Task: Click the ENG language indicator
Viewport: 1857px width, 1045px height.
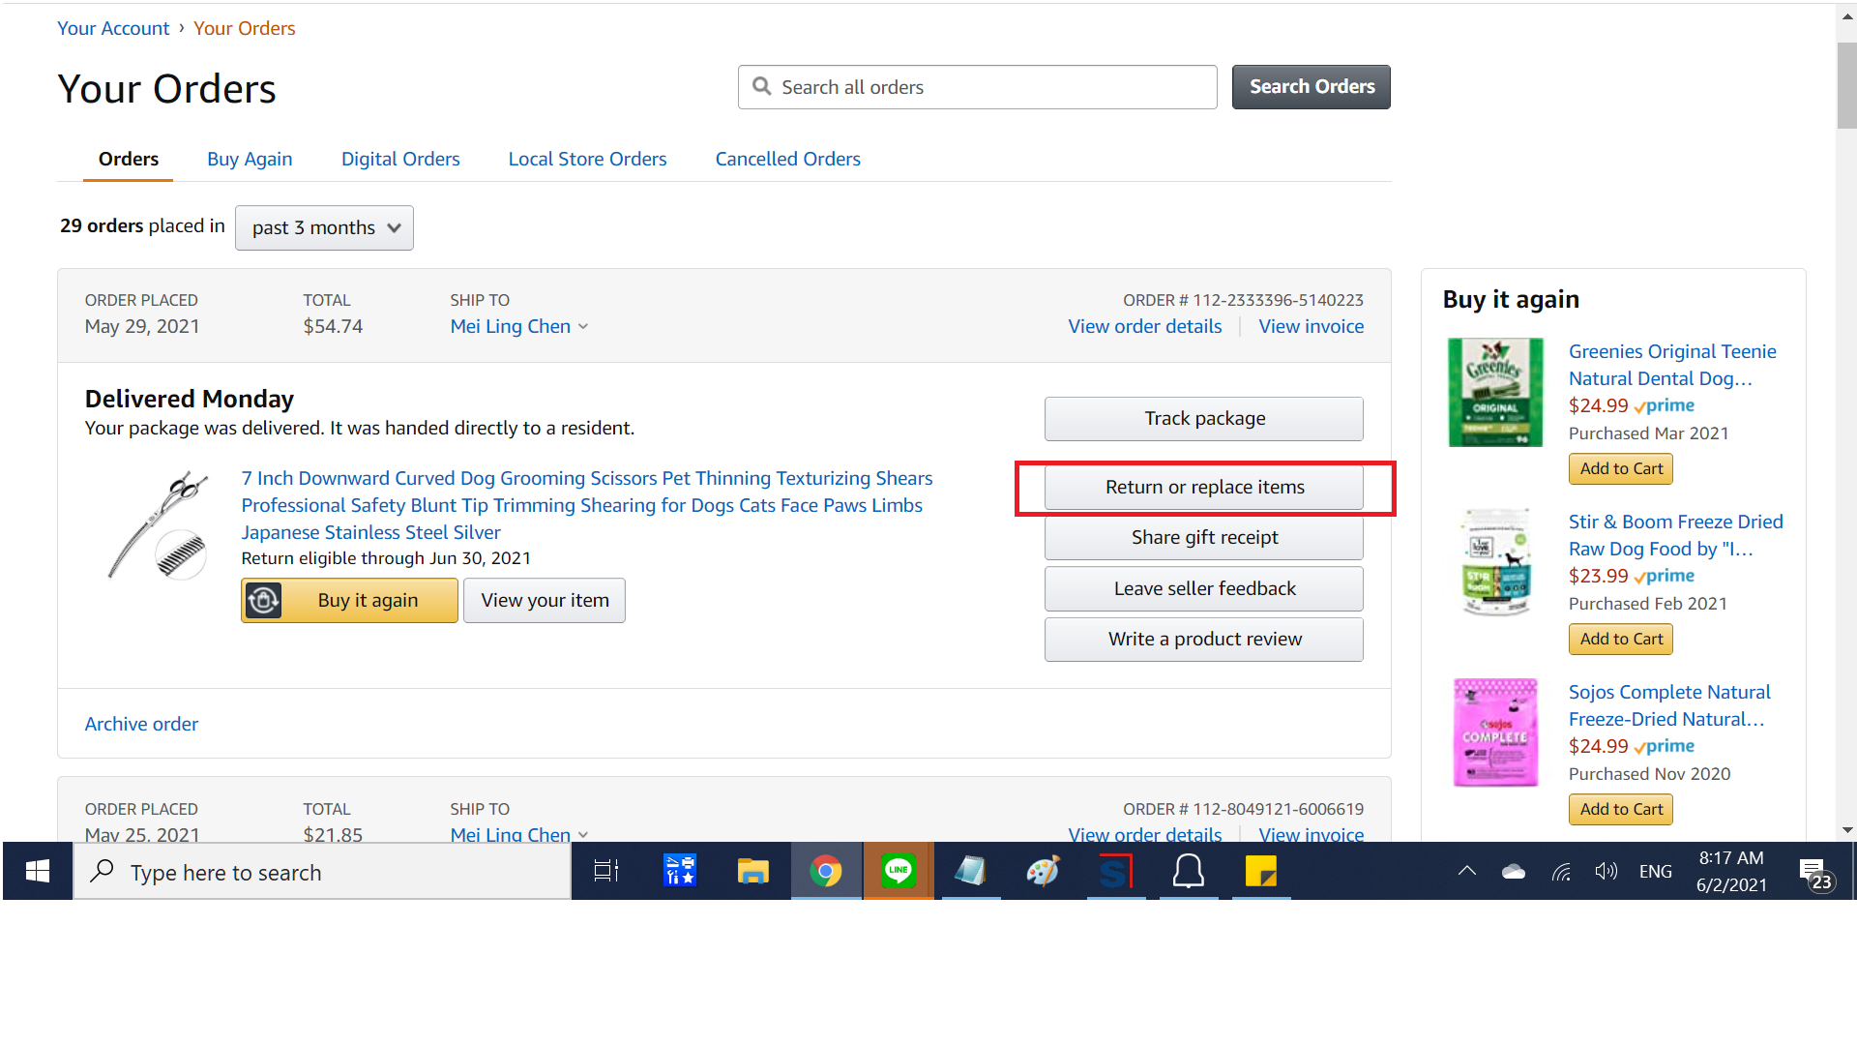Action: click(1656, 872)
